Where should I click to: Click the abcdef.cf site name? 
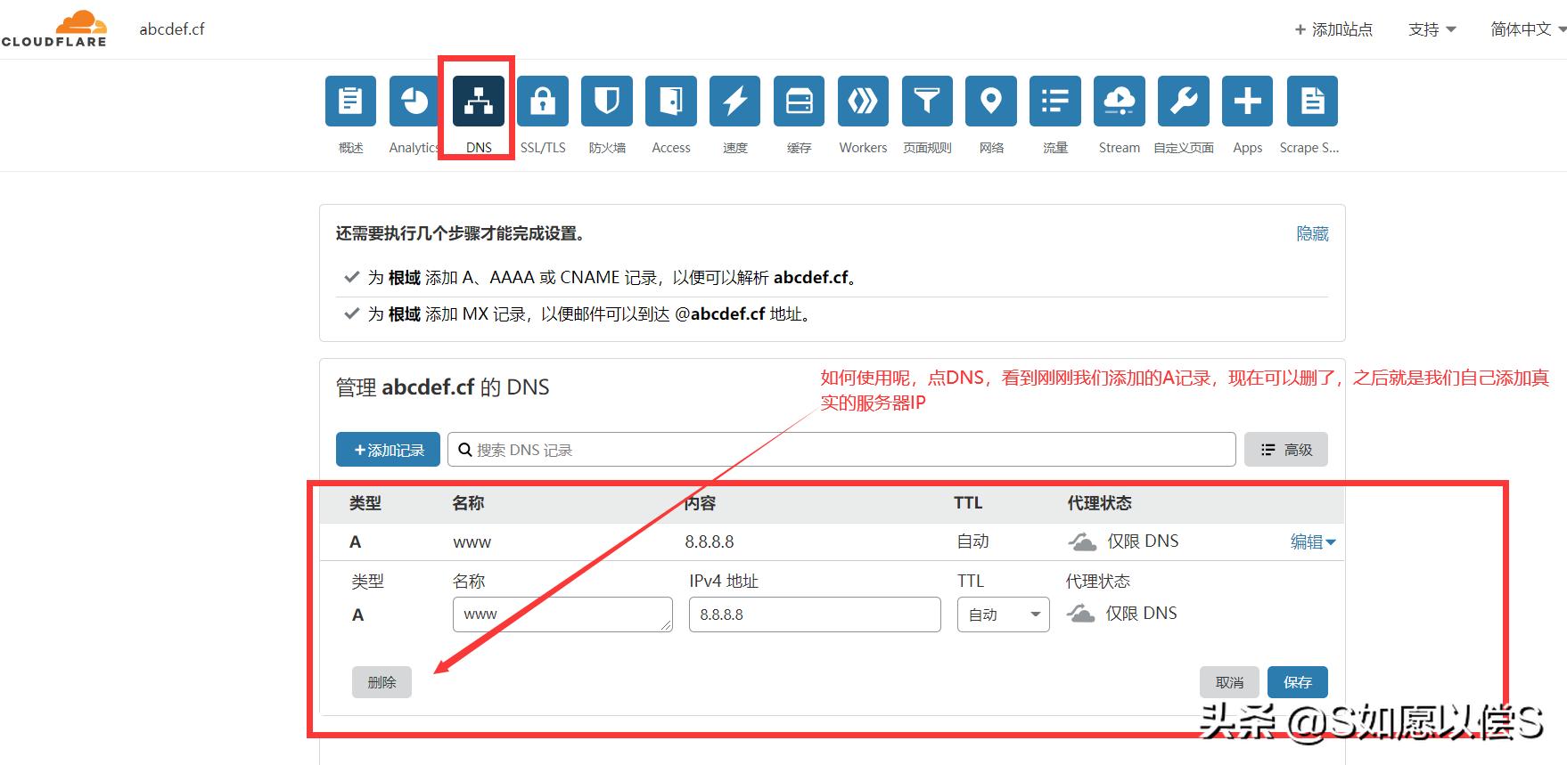[172, 29]
